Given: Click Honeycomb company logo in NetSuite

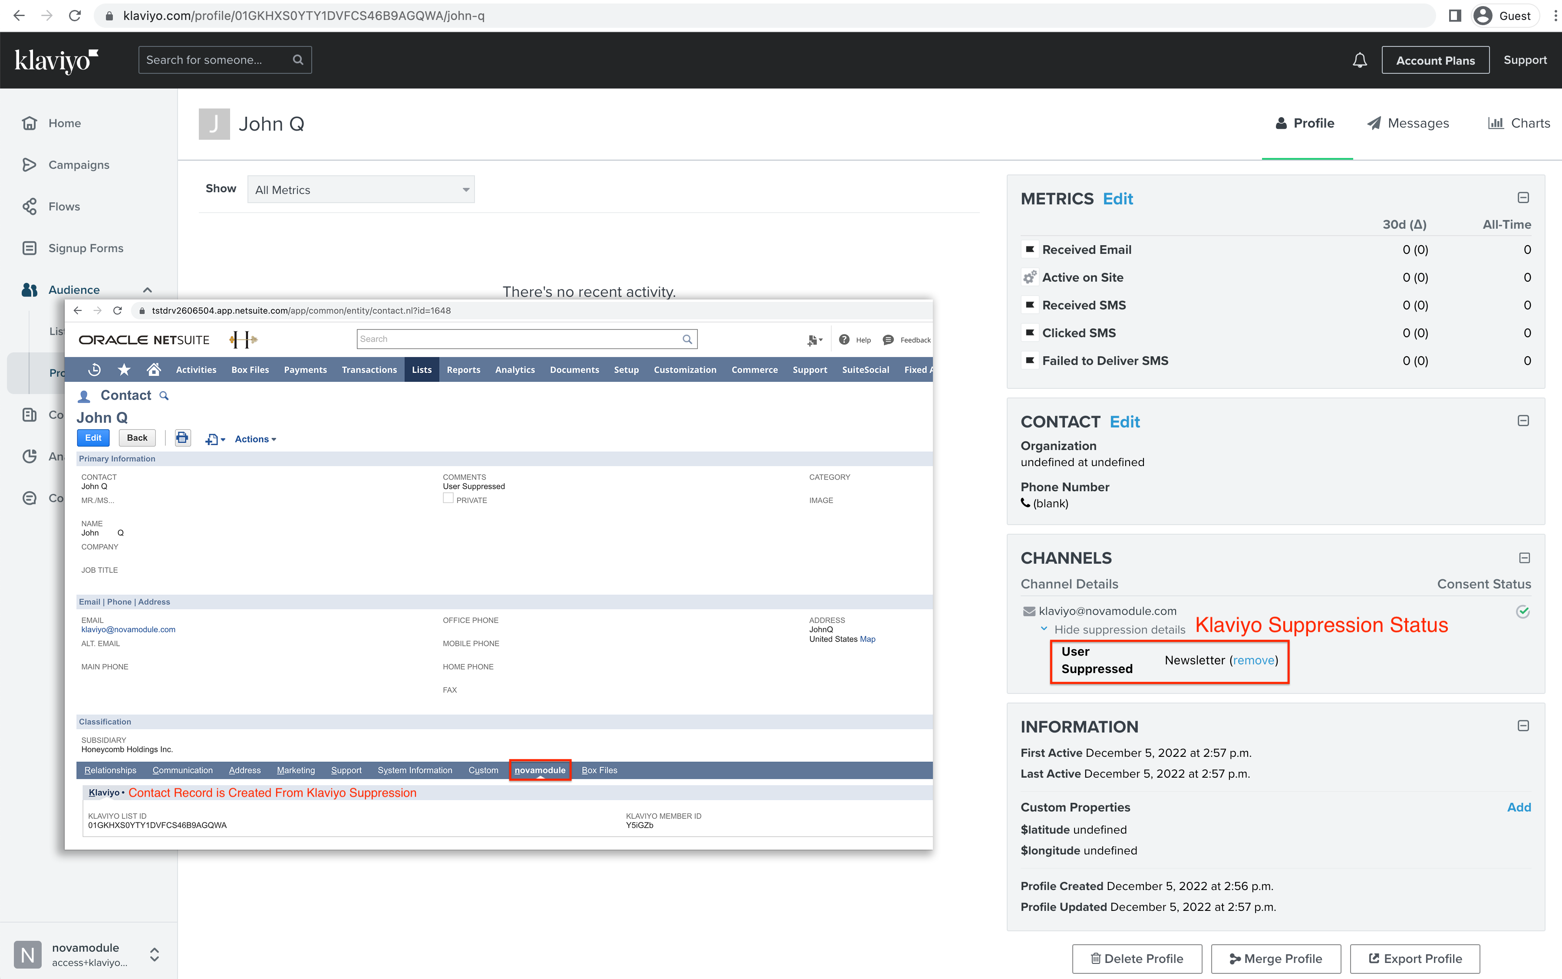Looking at the screenshot, I should pyautogui.click(x=244, y=339).
